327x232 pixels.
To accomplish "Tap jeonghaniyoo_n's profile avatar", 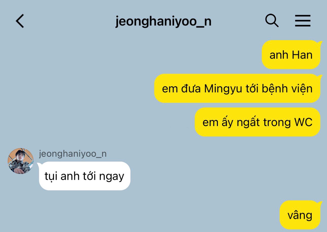I will point(21,161).
